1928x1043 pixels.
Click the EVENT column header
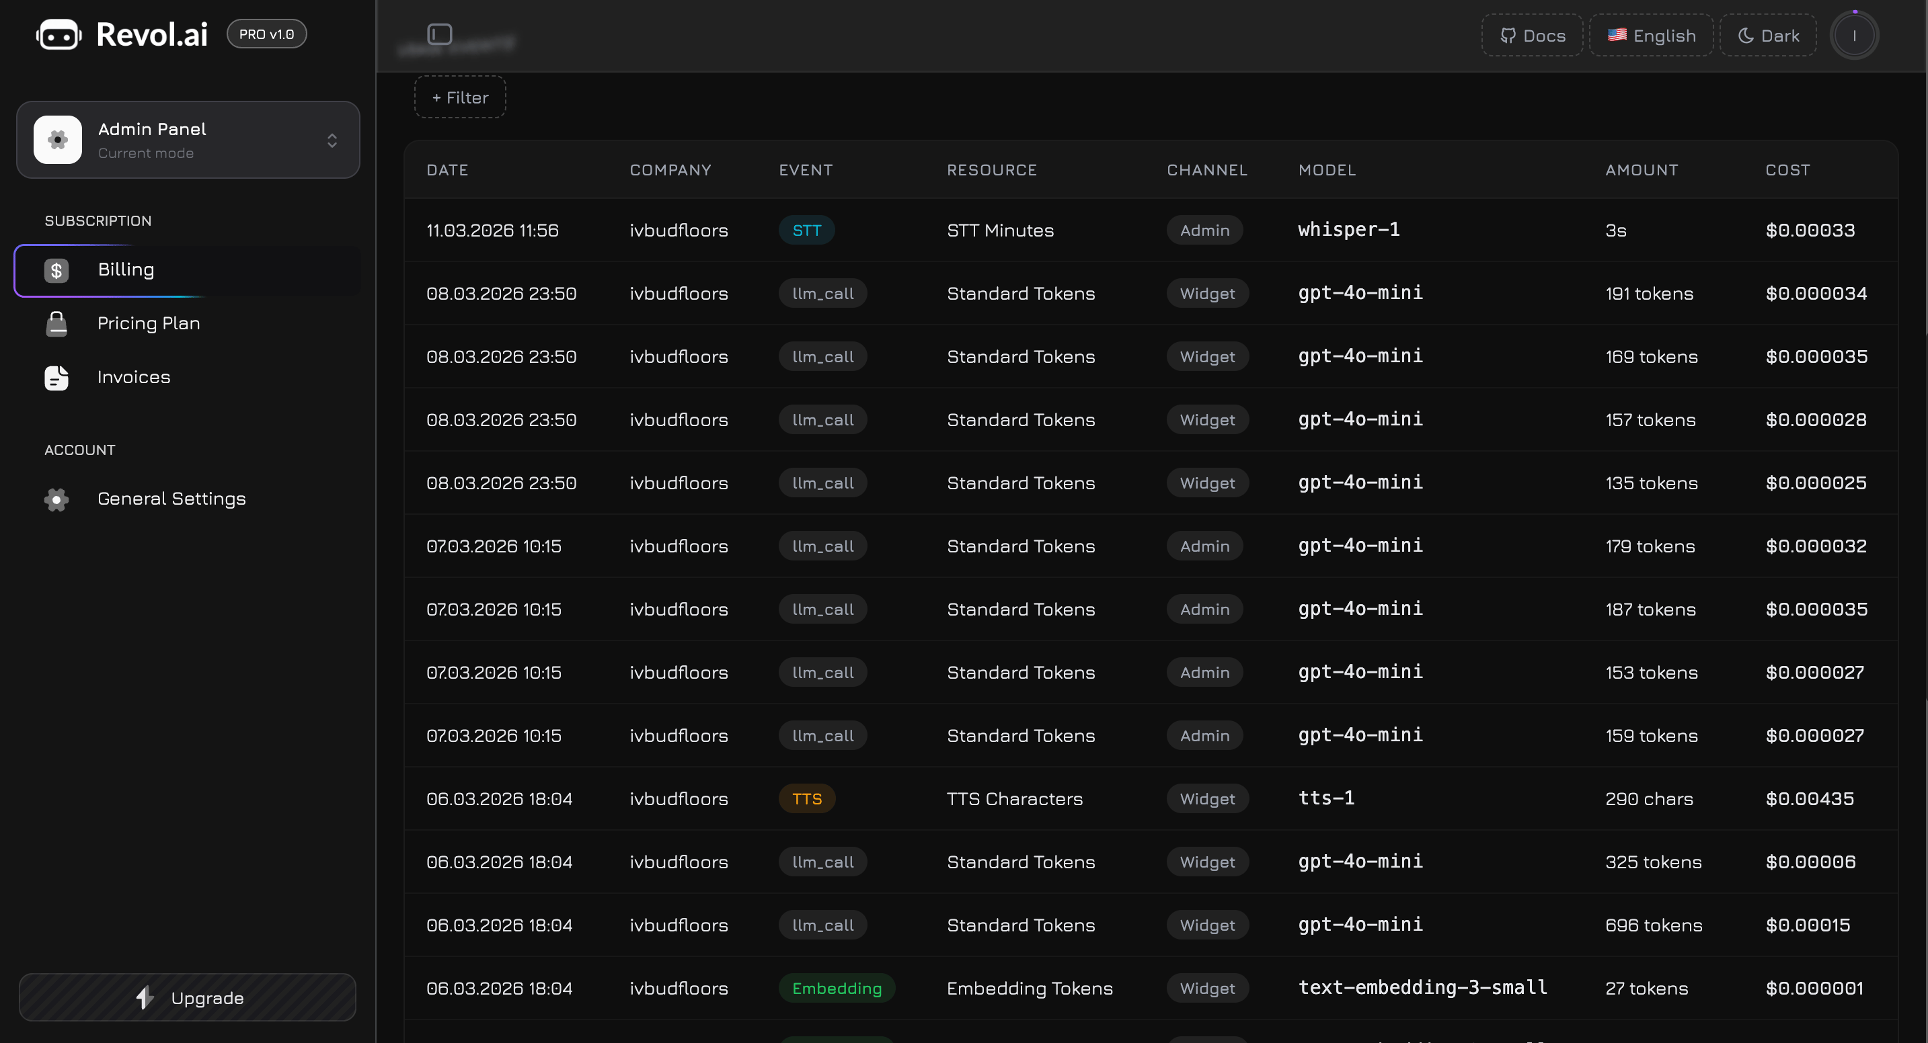click(806, 170)
